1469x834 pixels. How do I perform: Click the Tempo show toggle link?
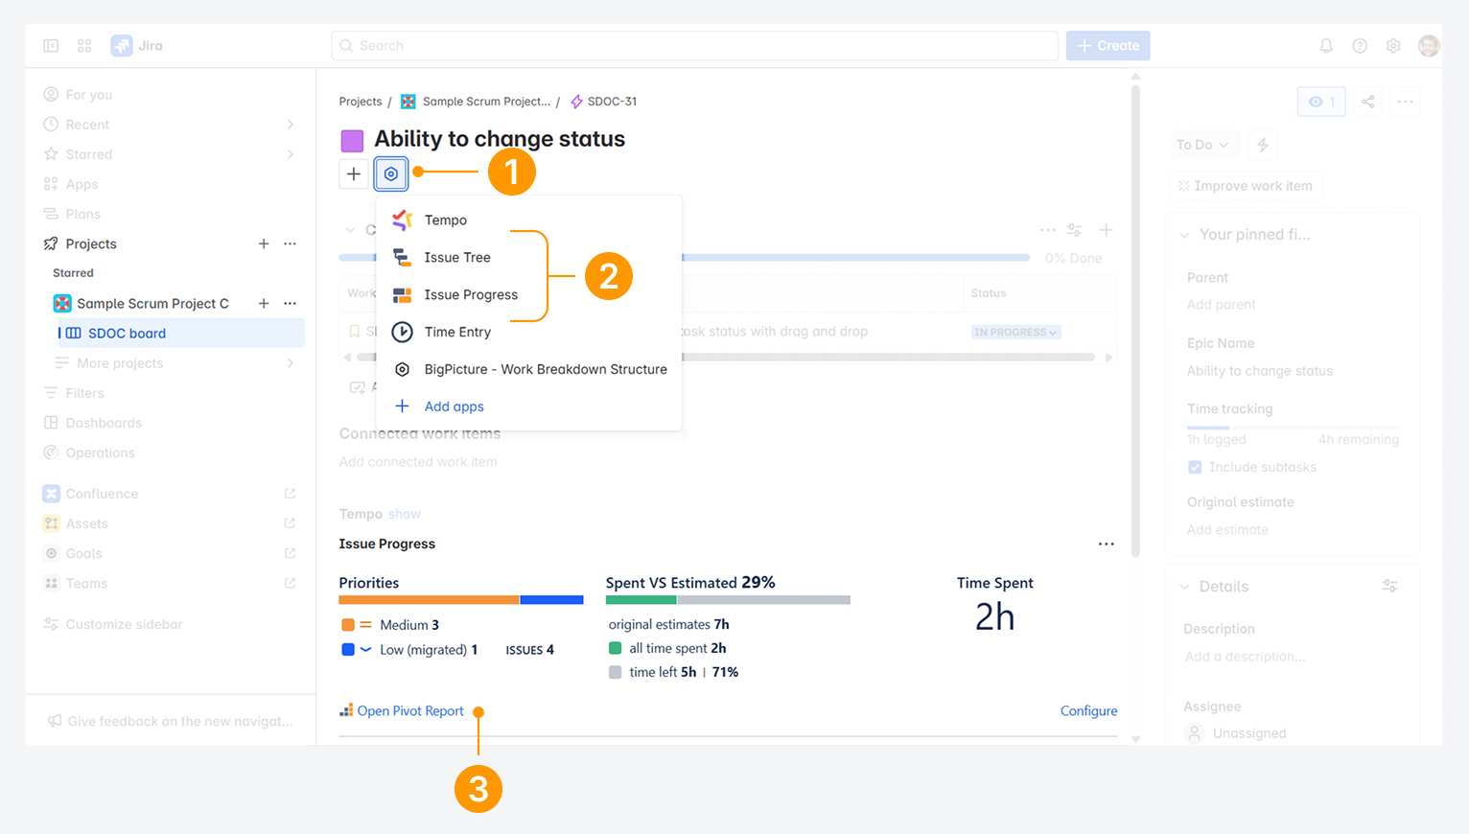[x=405, y=514]
